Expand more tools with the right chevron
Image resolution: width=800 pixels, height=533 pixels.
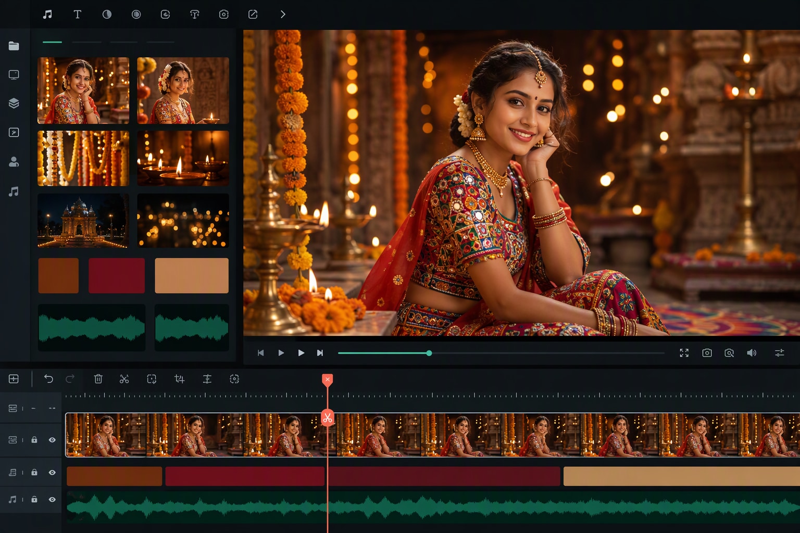283,14
